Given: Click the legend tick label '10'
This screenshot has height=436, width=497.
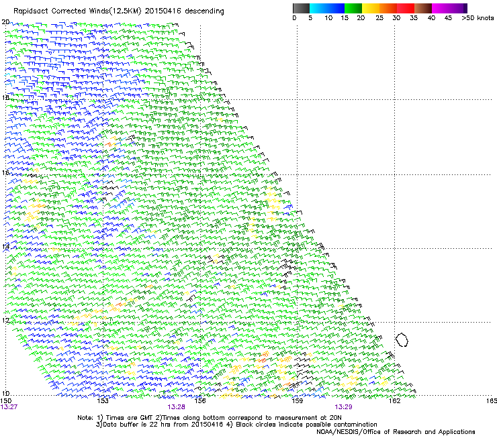Looking at the screenshot, I should coord(328,18).
